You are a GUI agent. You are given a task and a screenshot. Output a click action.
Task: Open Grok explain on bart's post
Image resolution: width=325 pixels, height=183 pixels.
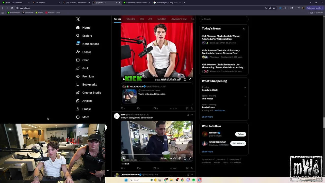(188, 115)
